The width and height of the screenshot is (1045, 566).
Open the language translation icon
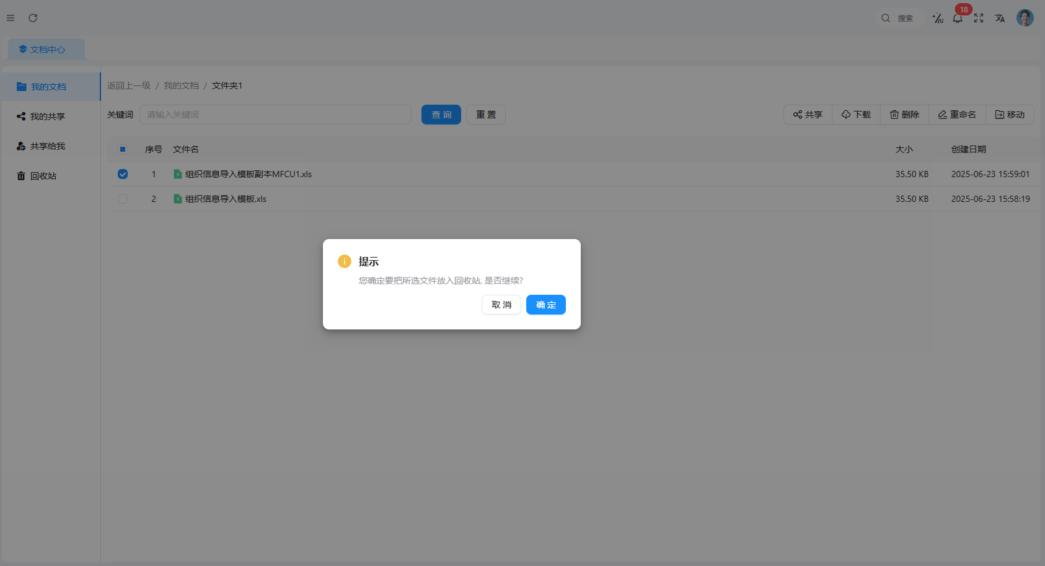pos(1000,19)
